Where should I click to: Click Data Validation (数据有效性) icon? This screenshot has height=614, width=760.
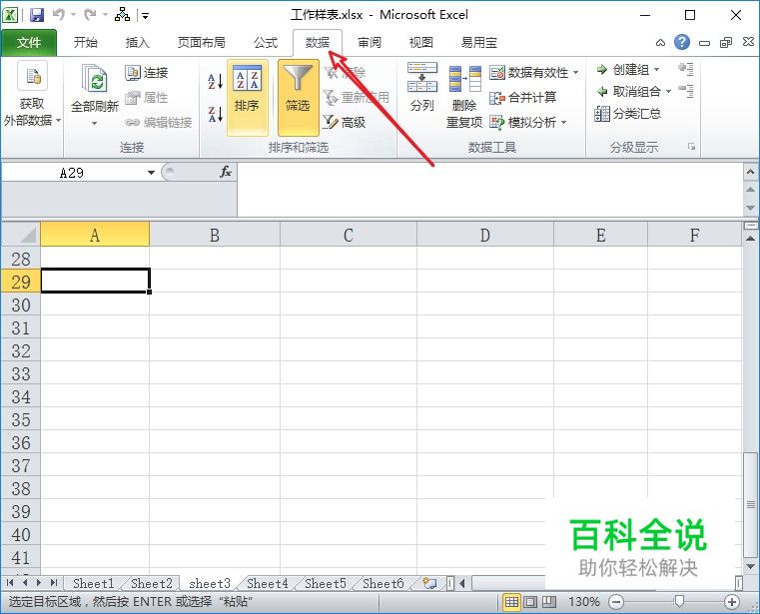pos(497,73)
